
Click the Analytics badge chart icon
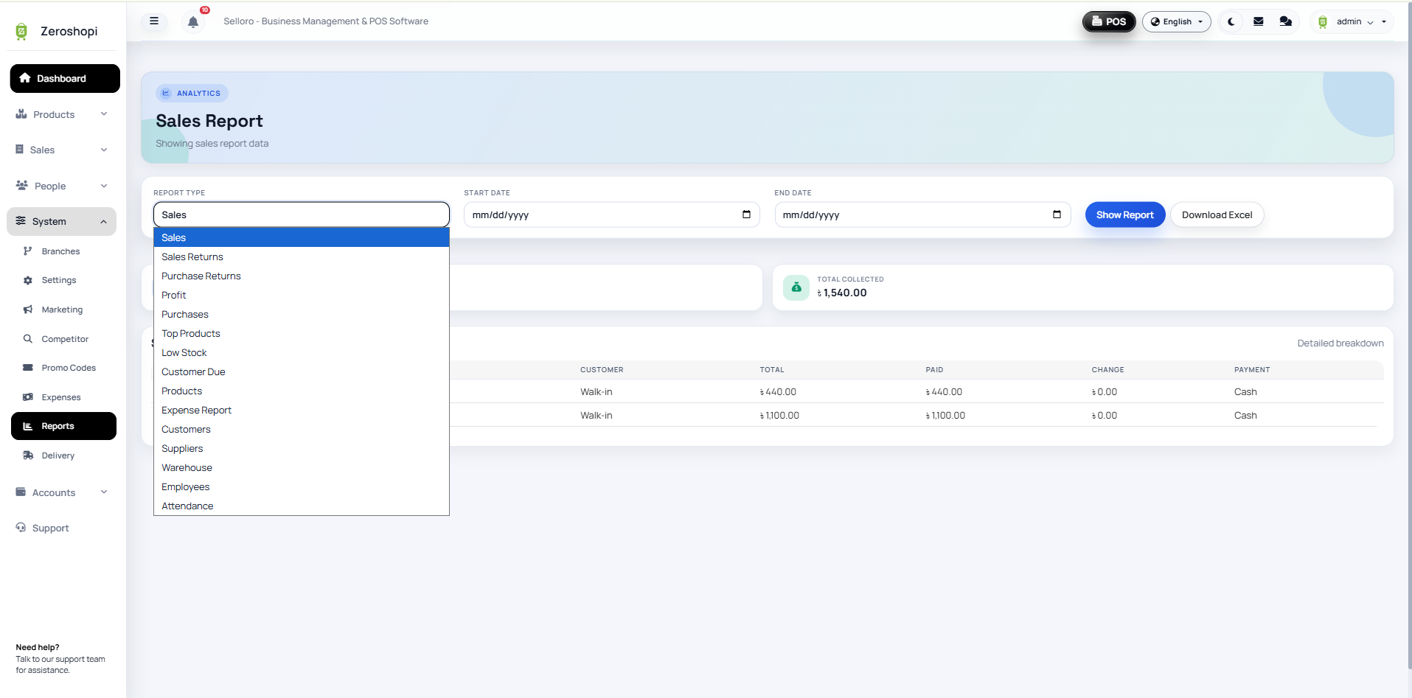click(166, 94)
